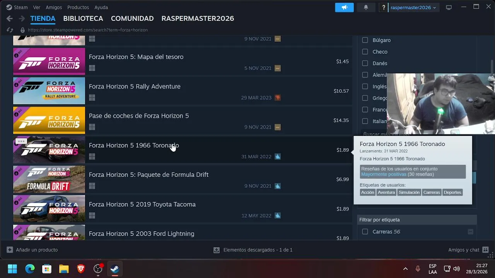This screenshot has height=278, width=495.
Task: Open Windows Start menu
Action: [12, 269]
